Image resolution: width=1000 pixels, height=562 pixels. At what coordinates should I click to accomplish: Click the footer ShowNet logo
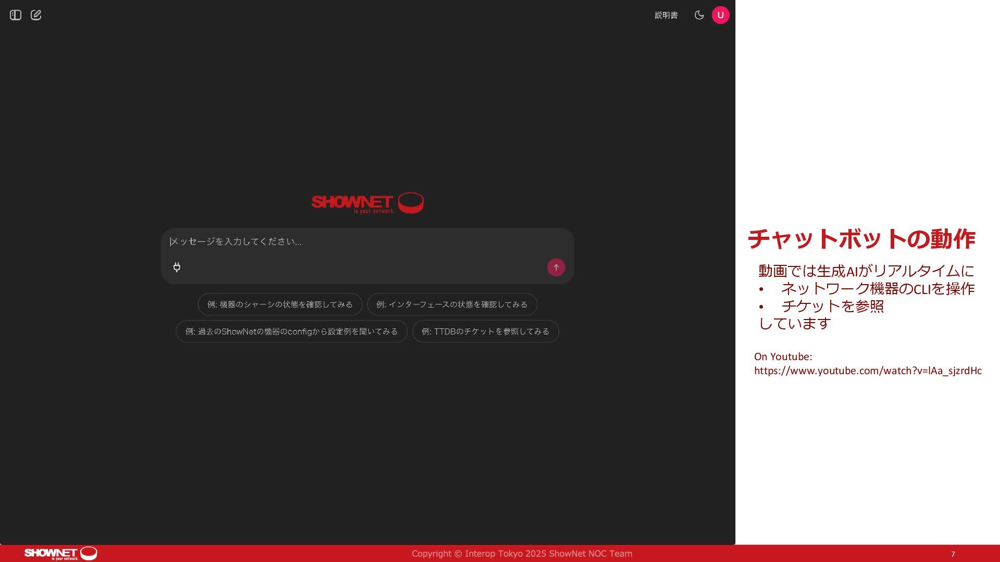point(60,553)
